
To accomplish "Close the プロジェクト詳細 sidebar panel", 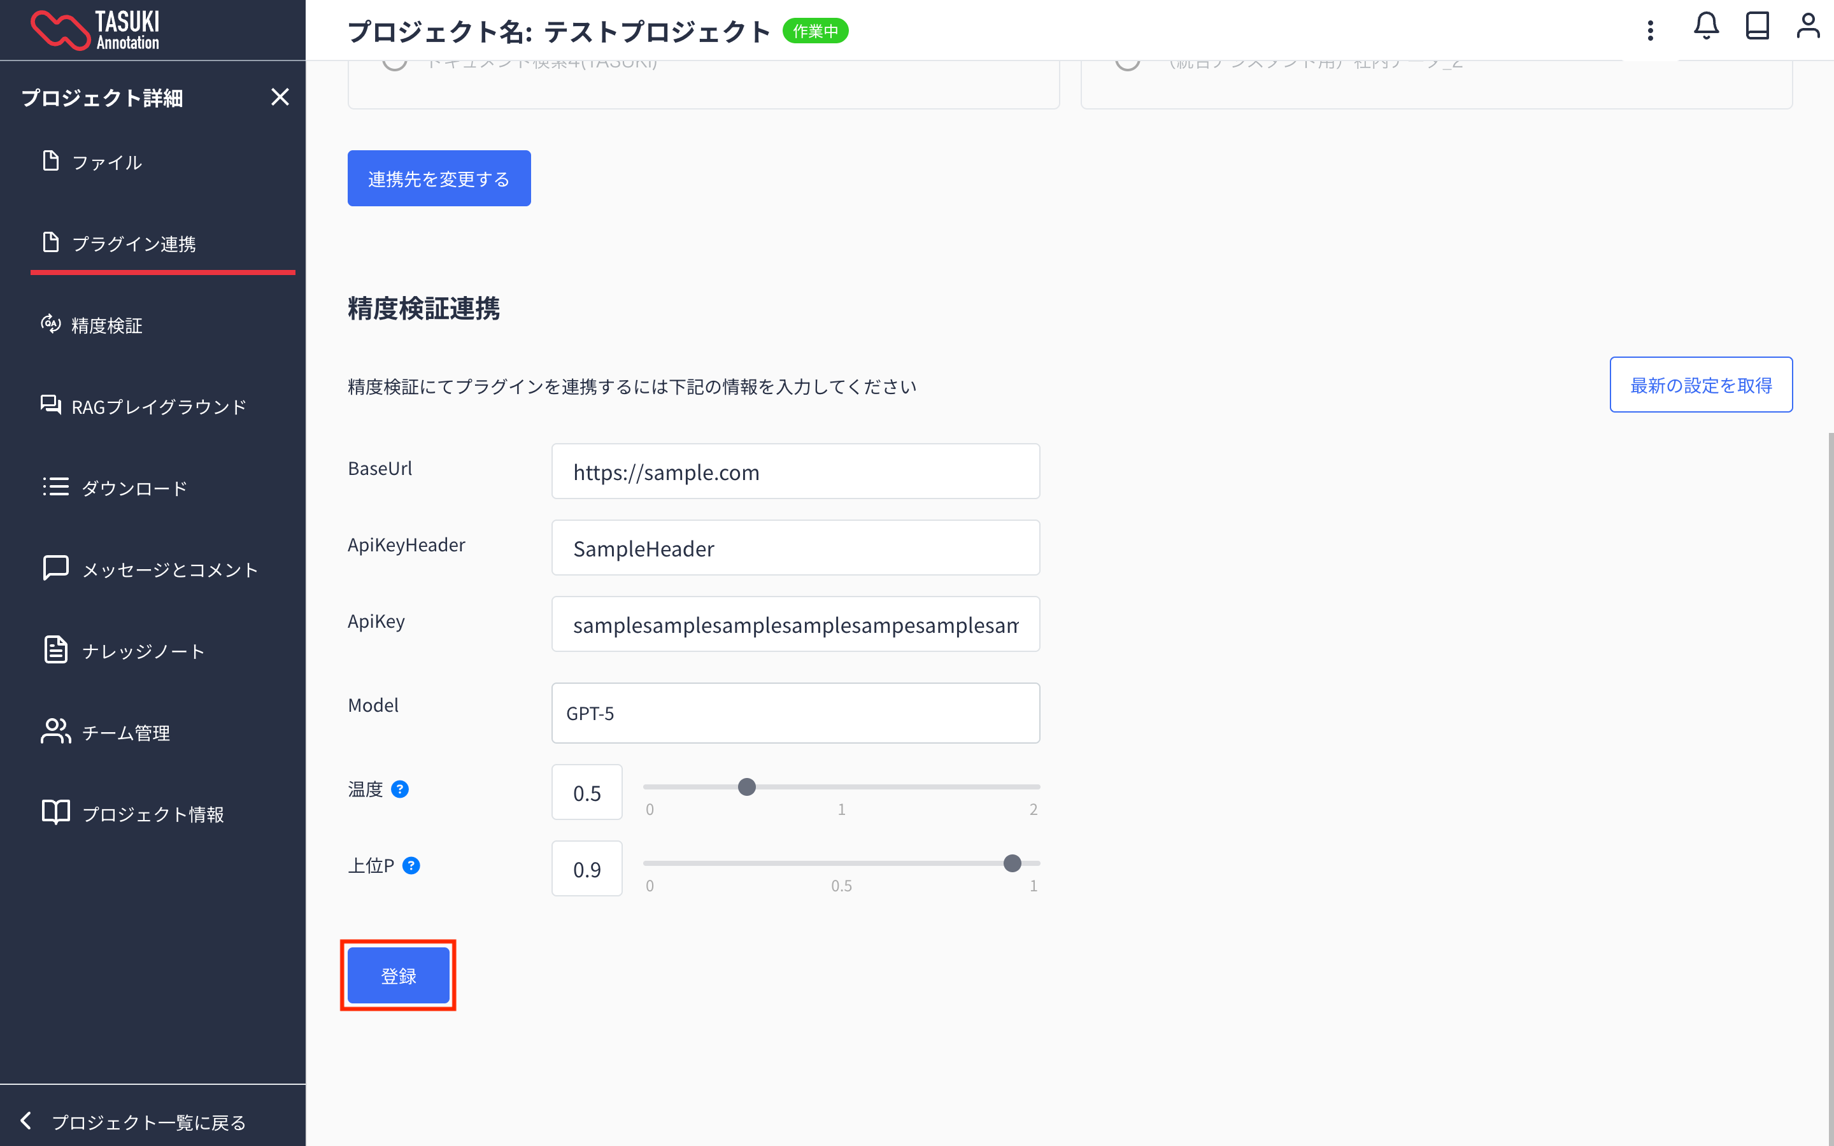I will coord(280,97).
